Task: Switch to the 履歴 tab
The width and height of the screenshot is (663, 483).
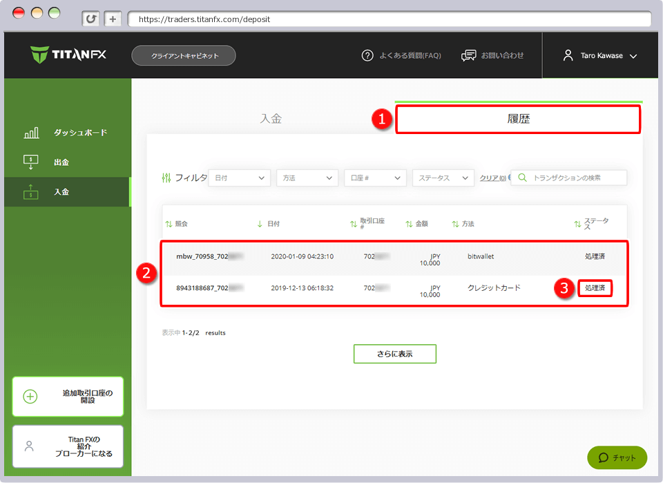Action: (518, 119)
